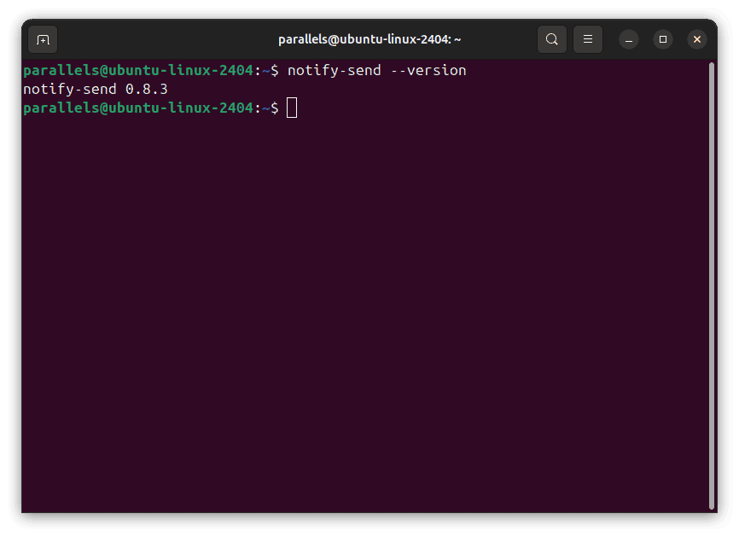Open the hamburger menu
This screenshot has width=739, height=537.
pyautogui.click(x=587, y=38)
